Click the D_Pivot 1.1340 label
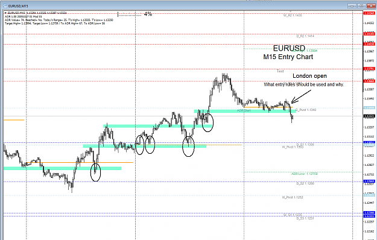377x240 pixels. point(306,110)
